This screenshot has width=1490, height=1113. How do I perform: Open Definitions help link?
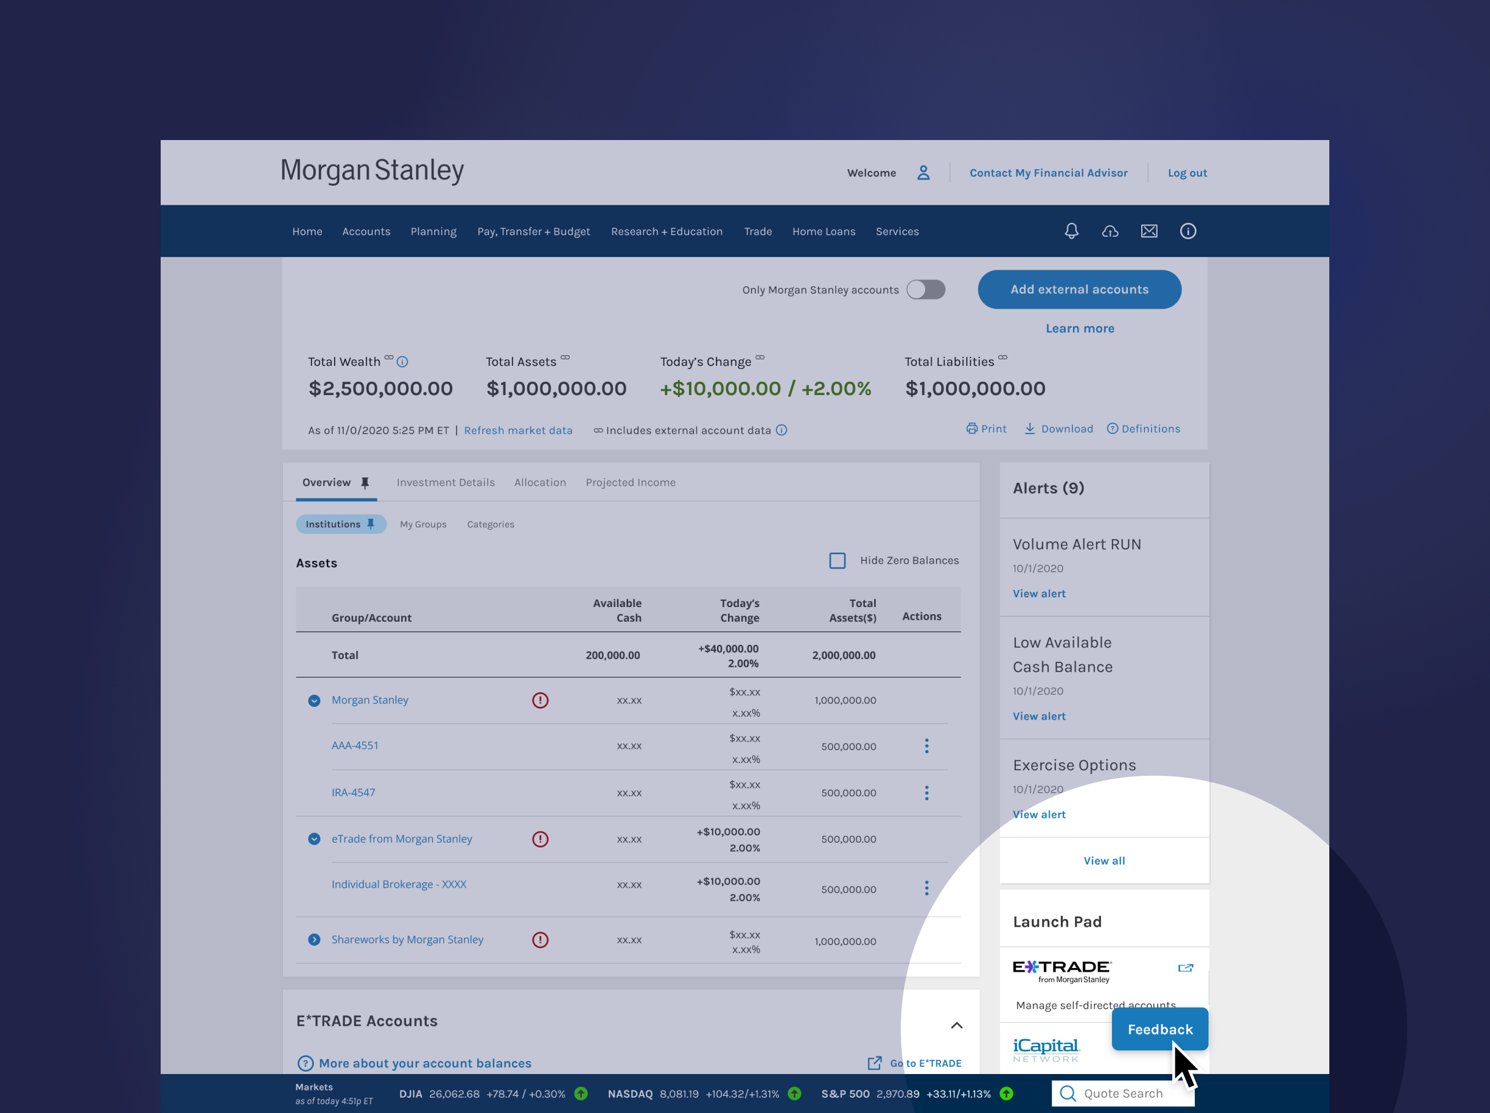(x=1144, y=429)
